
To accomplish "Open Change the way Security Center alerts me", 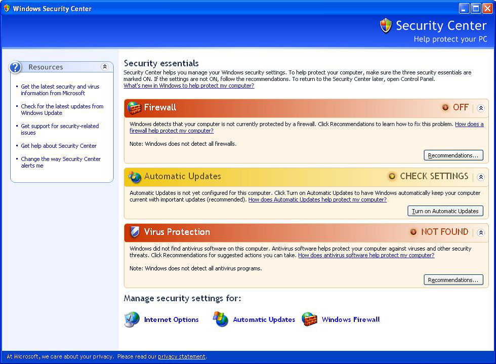I will [x=61, y=162].
